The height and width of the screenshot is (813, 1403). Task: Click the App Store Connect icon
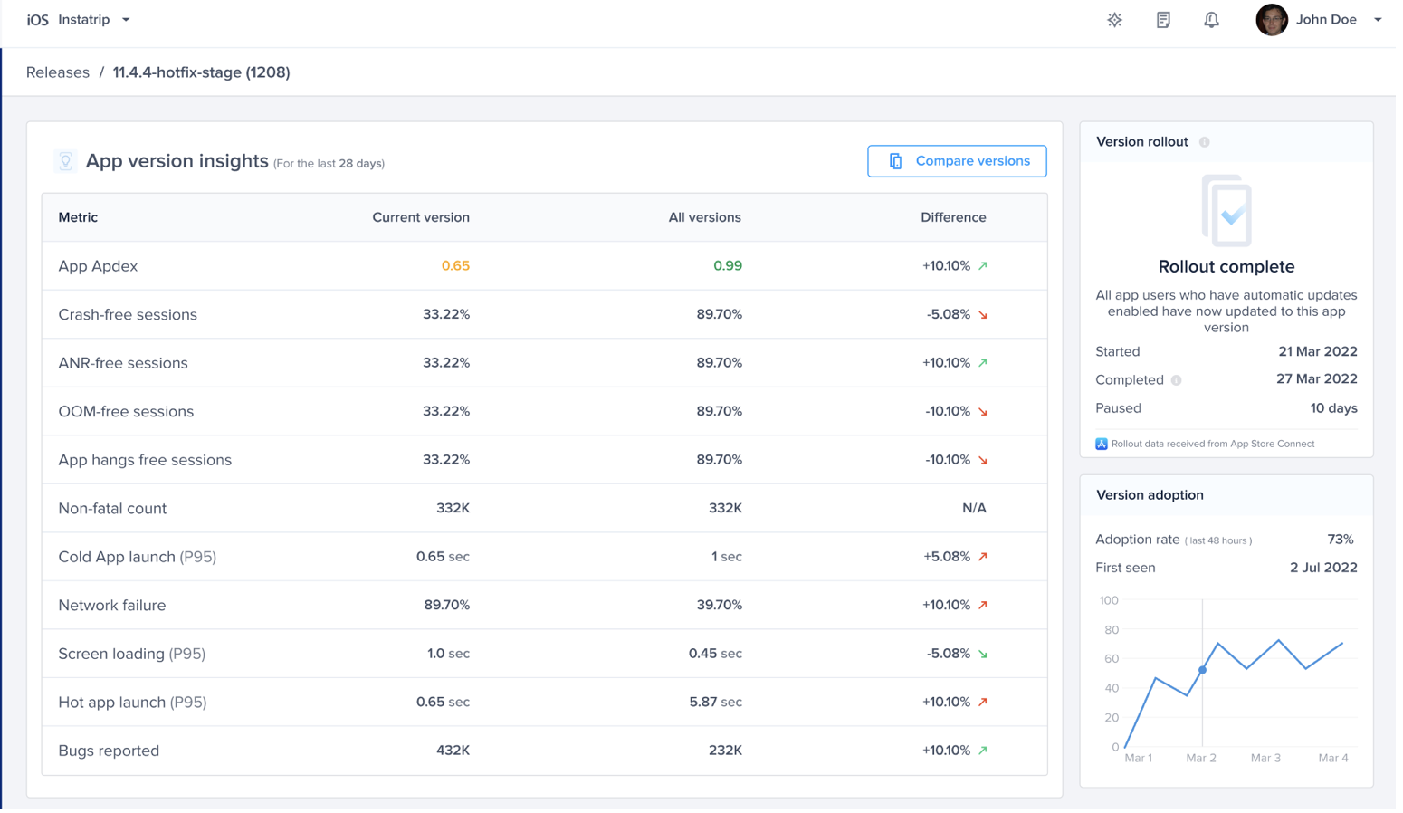pos(1102,444)
